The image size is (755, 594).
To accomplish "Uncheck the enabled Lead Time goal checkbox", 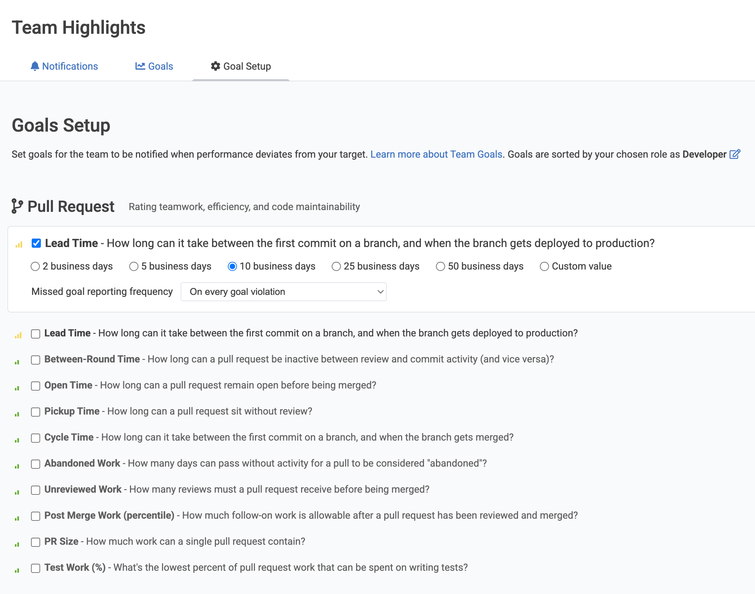I will pos(36,243).
